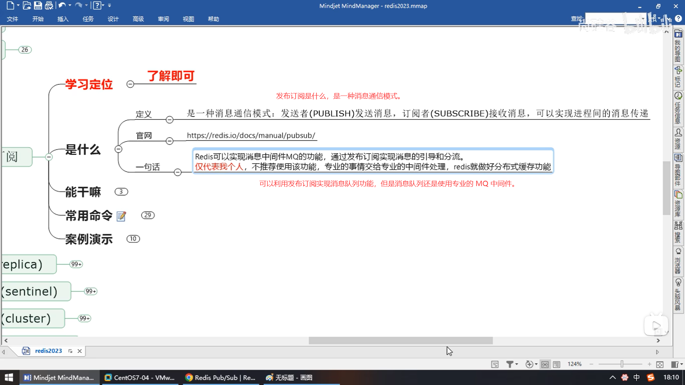This screenshot has width=685, height=385.
Task: Collapse the 是什么 topic branch
Action: pyautogui.click(x=118, y=149)
